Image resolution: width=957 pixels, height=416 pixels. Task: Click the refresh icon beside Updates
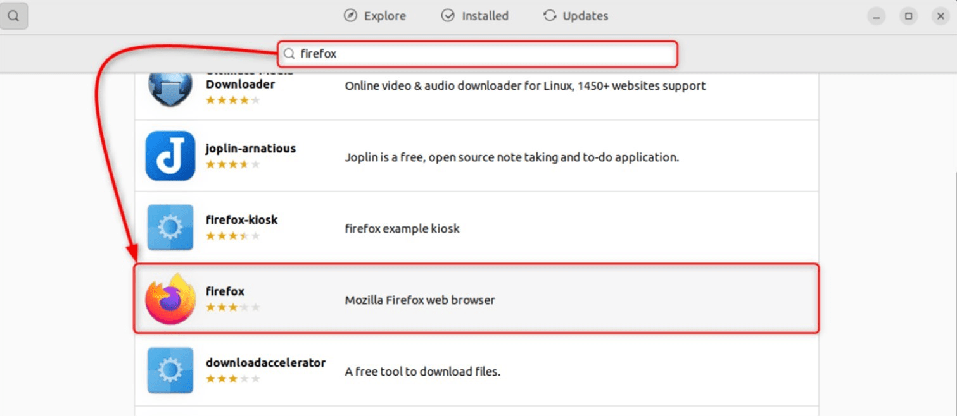(550, 16)
